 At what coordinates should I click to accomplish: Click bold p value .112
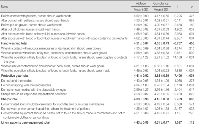pos(191,123)
